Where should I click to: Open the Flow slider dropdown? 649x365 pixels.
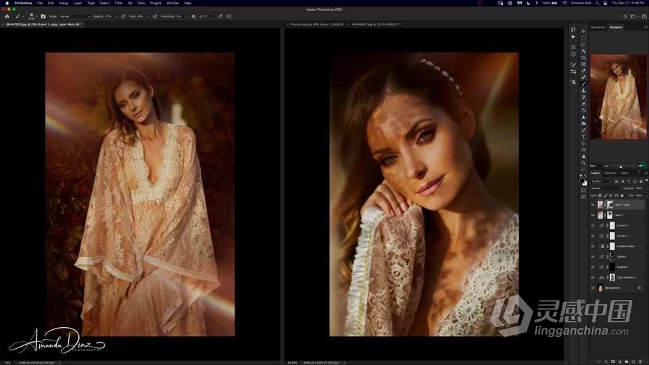[148, 16]
